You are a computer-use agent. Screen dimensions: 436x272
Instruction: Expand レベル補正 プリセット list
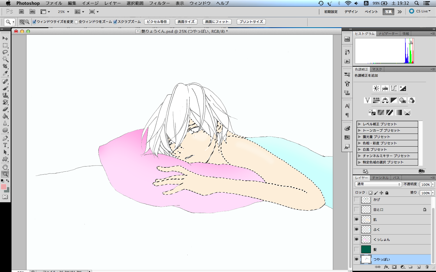coord(359,124)
